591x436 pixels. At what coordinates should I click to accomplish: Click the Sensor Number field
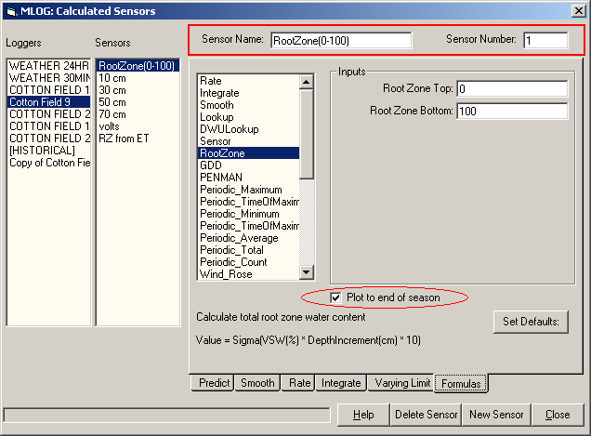pos(545,40)
